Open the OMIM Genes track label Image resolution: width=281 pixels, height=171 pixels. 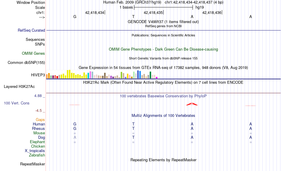33,54
